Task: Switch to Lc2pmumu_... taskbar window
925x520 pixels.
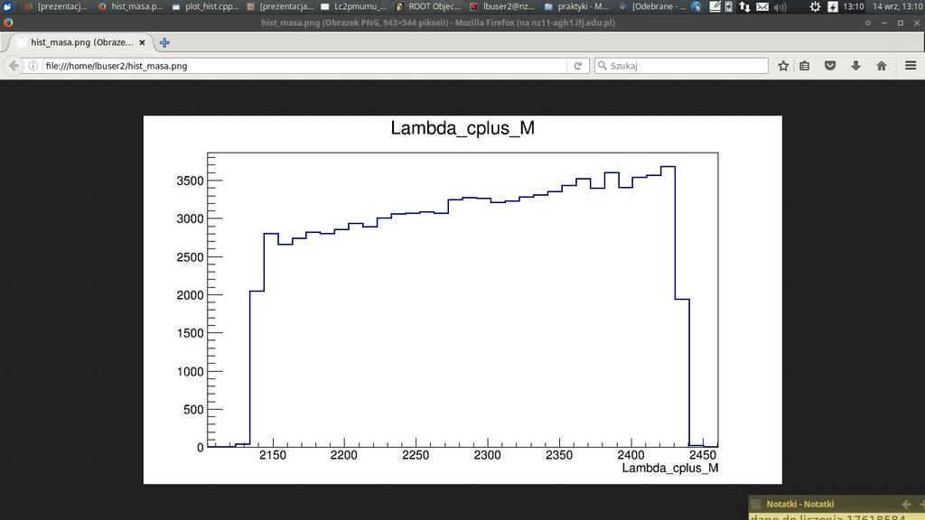Action: 354,6
